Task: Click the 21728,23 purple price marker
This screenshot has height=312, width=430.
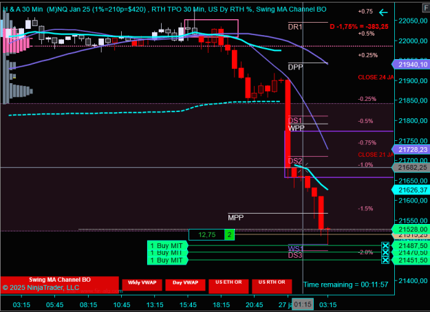Action: (x=411, y=150)
